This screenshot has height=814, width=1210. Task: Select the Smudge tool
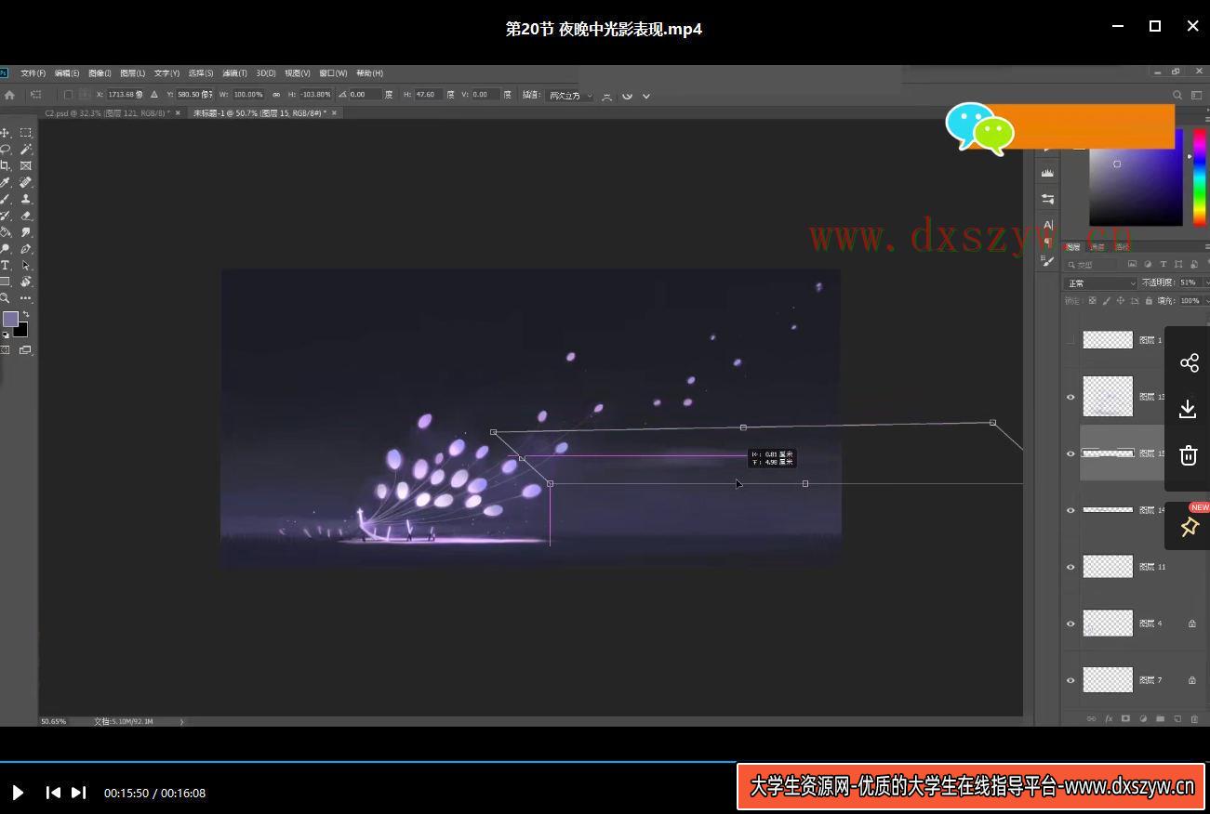tap(26, 232)
